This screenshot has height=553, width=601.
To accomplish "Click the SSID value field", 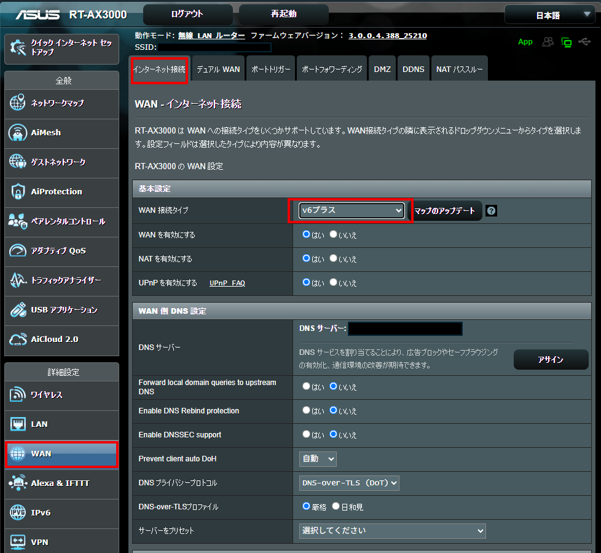I will 214,47.
